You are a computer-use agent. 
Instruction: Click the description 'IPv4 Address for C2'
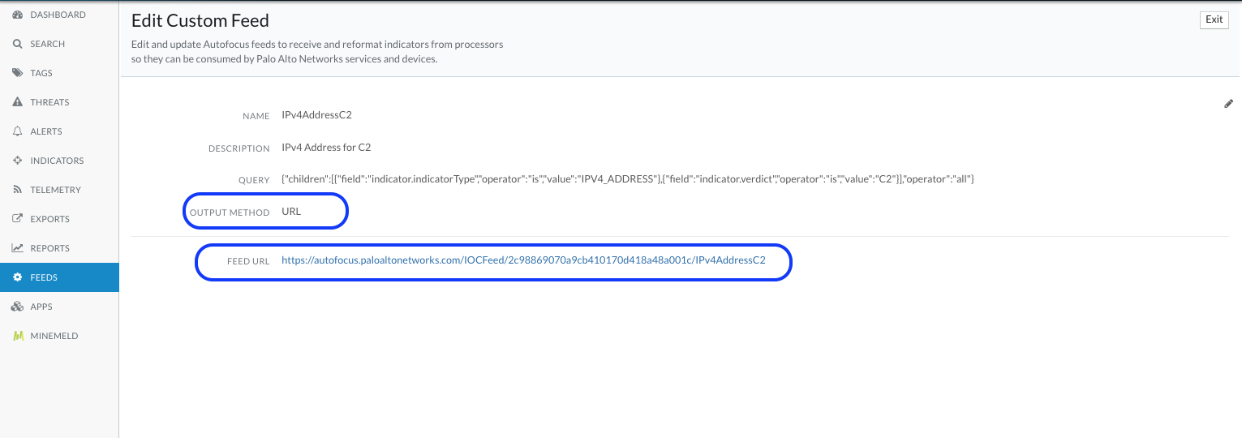click(x=326, y=148)
